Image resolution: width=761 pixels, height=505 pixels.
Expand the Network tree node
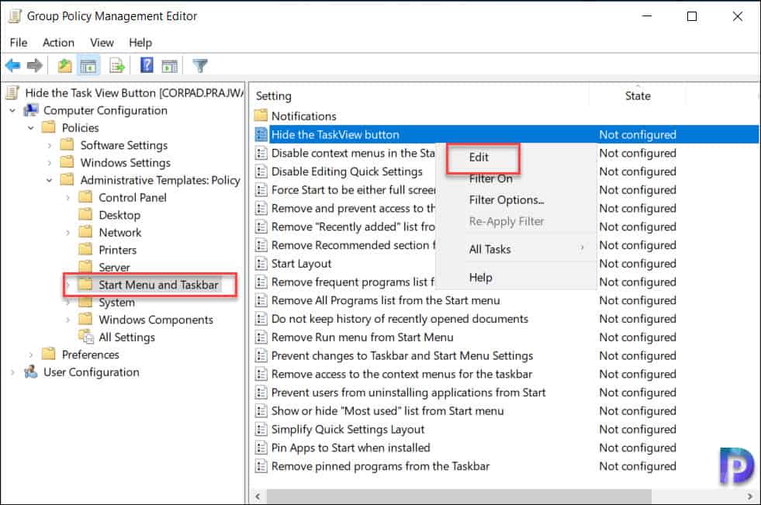tap(68, 233)
